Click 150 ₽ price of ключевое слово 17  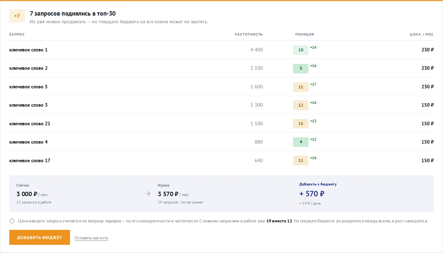pyautogui.click(x=427, y=161)
